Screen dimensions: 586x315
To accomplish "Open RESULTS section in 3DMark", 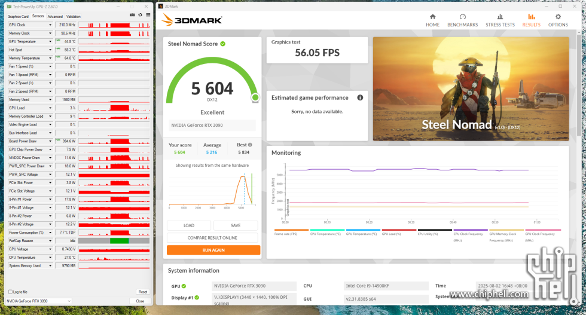I will click(x=531, y=20).
